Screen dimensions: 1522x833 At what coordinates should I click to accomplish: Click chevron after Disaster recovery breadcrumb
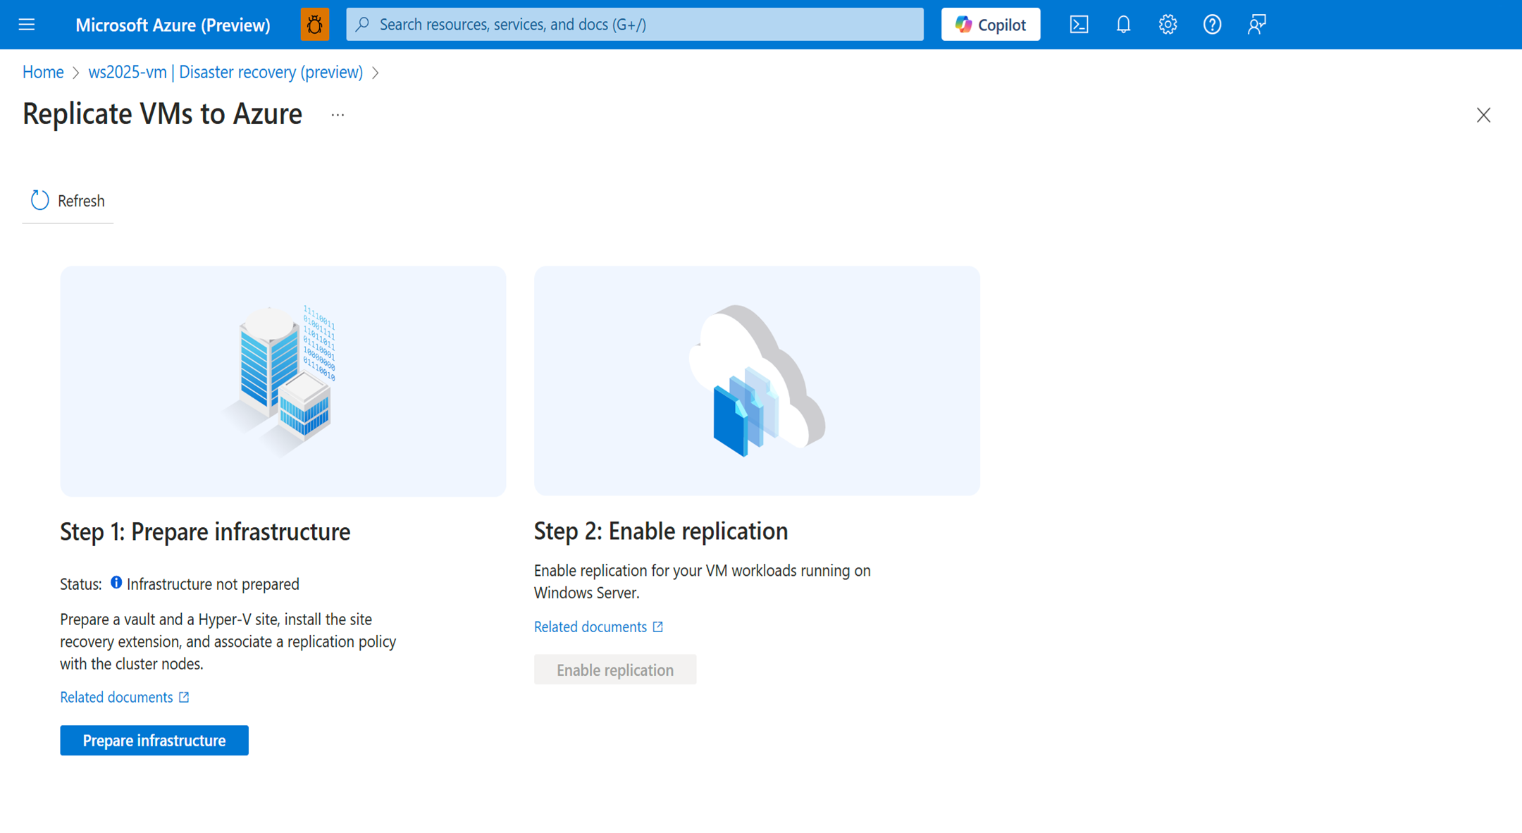pyautogui.click(x=376, y=73)
